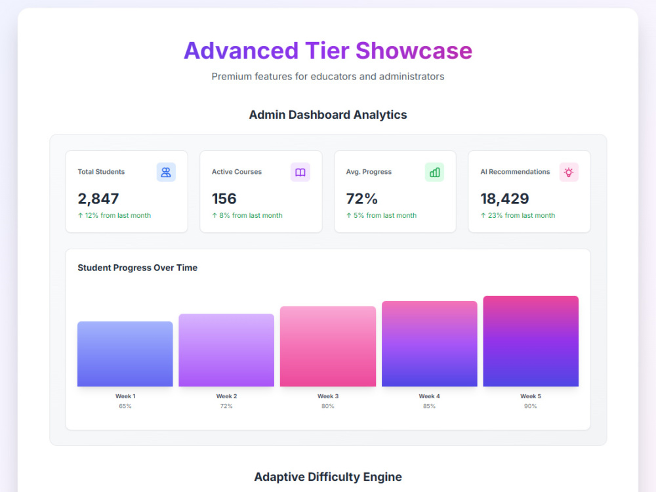
Task: Click the 8% from last month text
Action: (x=247, y=215)
